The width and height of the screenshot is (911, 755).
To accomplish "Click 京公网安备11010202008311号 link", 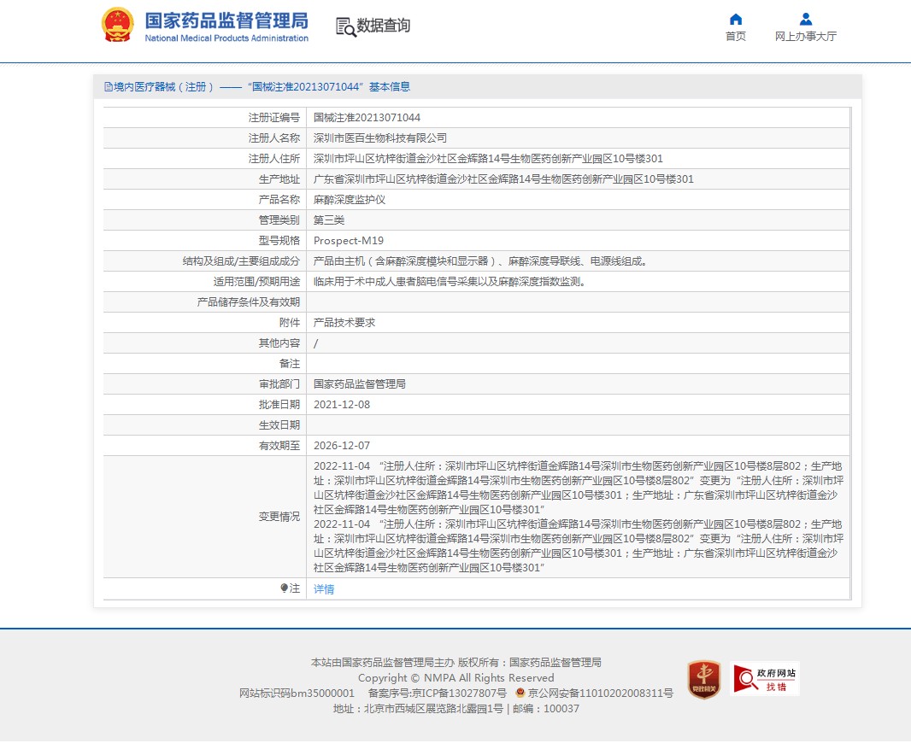I will (601, 693).
